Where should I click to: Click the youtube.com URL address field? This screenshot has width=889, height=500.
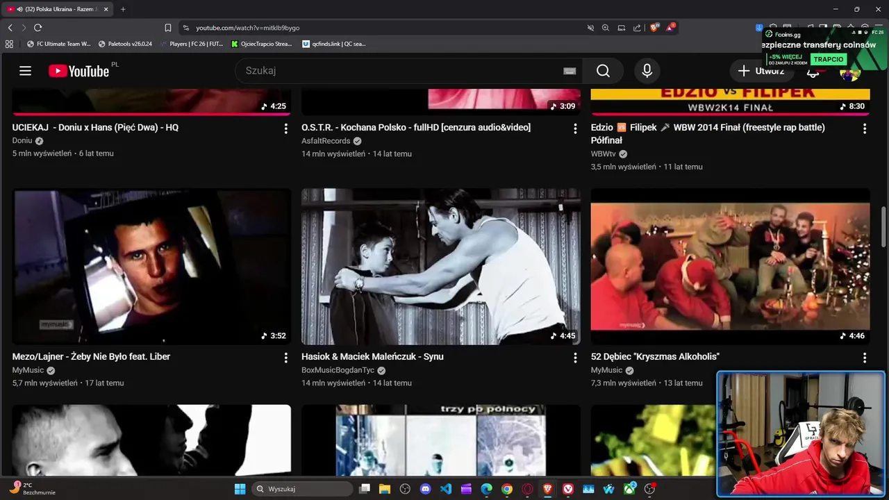pyautogui.click(x=247, y=28)
